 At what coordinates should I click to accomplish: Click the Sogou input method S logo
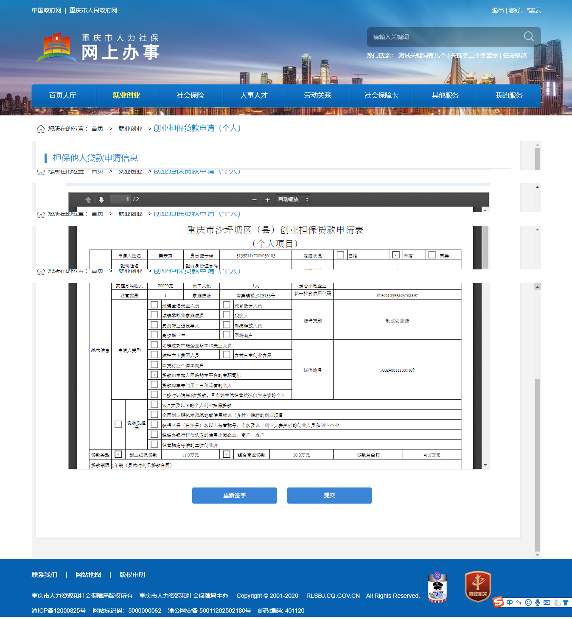point(498,602)
